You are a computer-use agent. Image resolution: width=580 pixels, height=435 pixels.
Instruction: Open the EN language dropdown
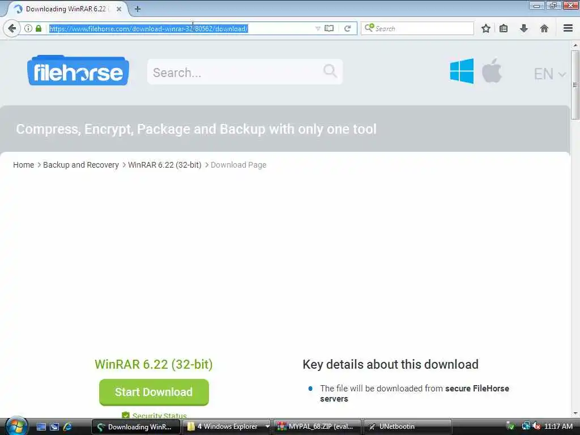click(549, 74)
